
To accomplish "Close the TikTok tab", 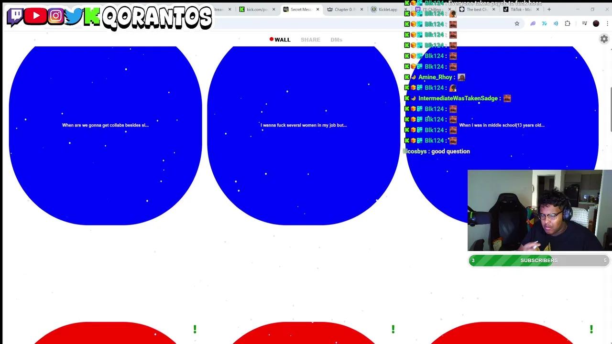I will coord(537,9).
